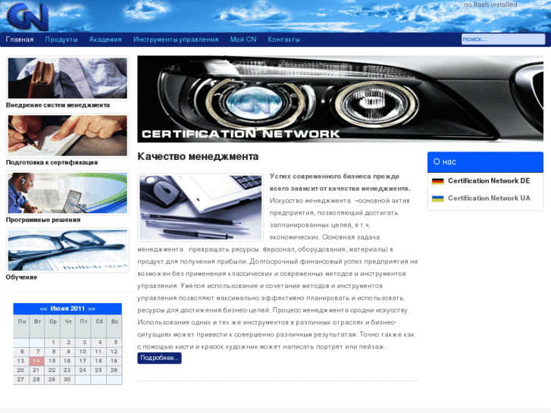
Task: Click the Внедрение систем менеджмента link
Action: [x=58, y=105]
